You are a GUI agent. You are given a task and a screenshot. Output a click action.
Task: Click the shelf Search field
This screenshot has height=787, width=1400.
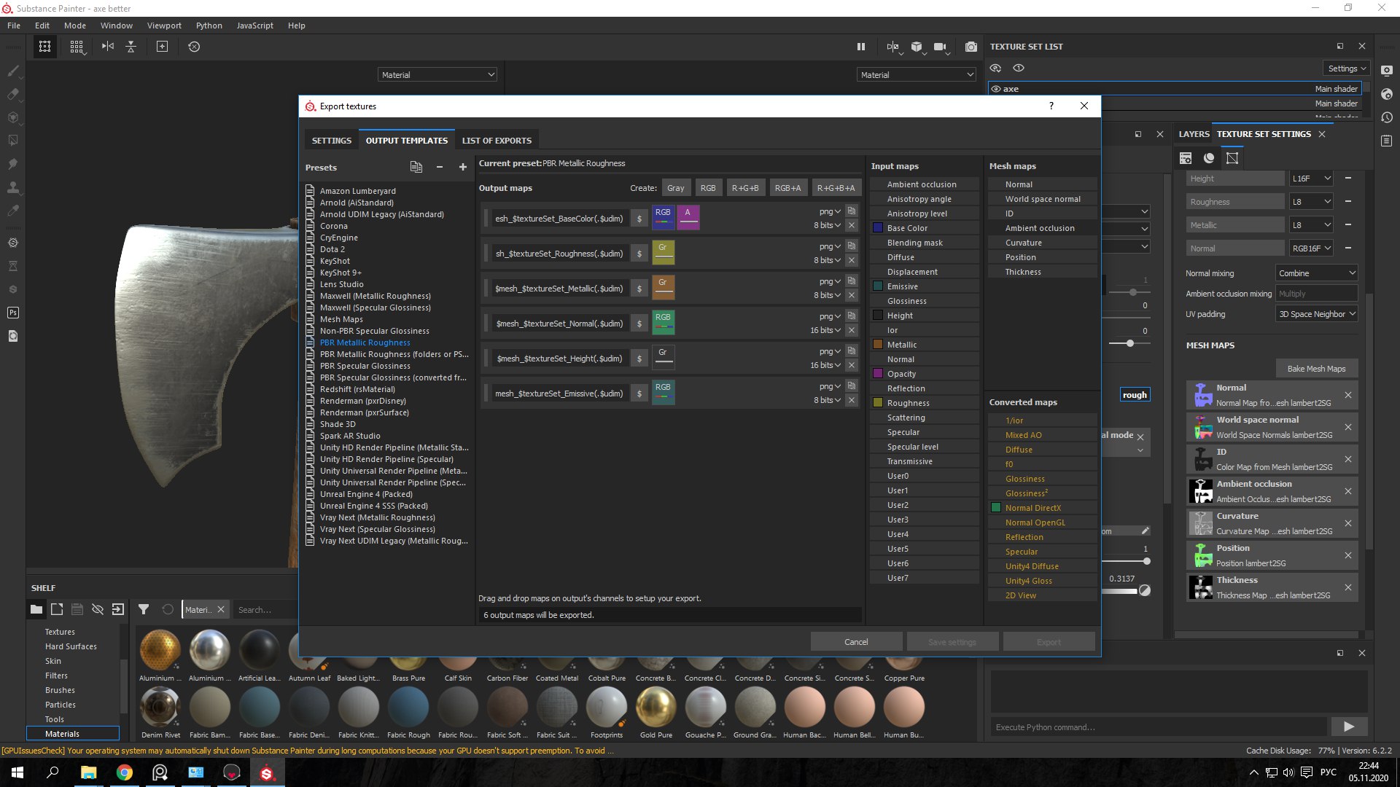click(266, 610)
